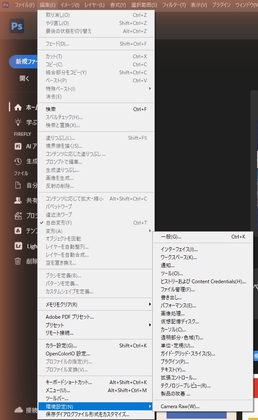Click the document file icon in sidebar
The width and height of the screenshot is (258, 420).
click(18, 185)
